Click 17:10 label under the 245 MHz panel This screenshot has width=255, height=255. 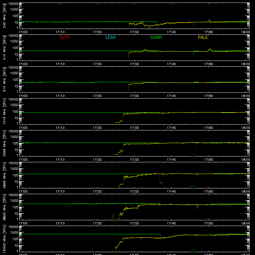click(60, 32)
